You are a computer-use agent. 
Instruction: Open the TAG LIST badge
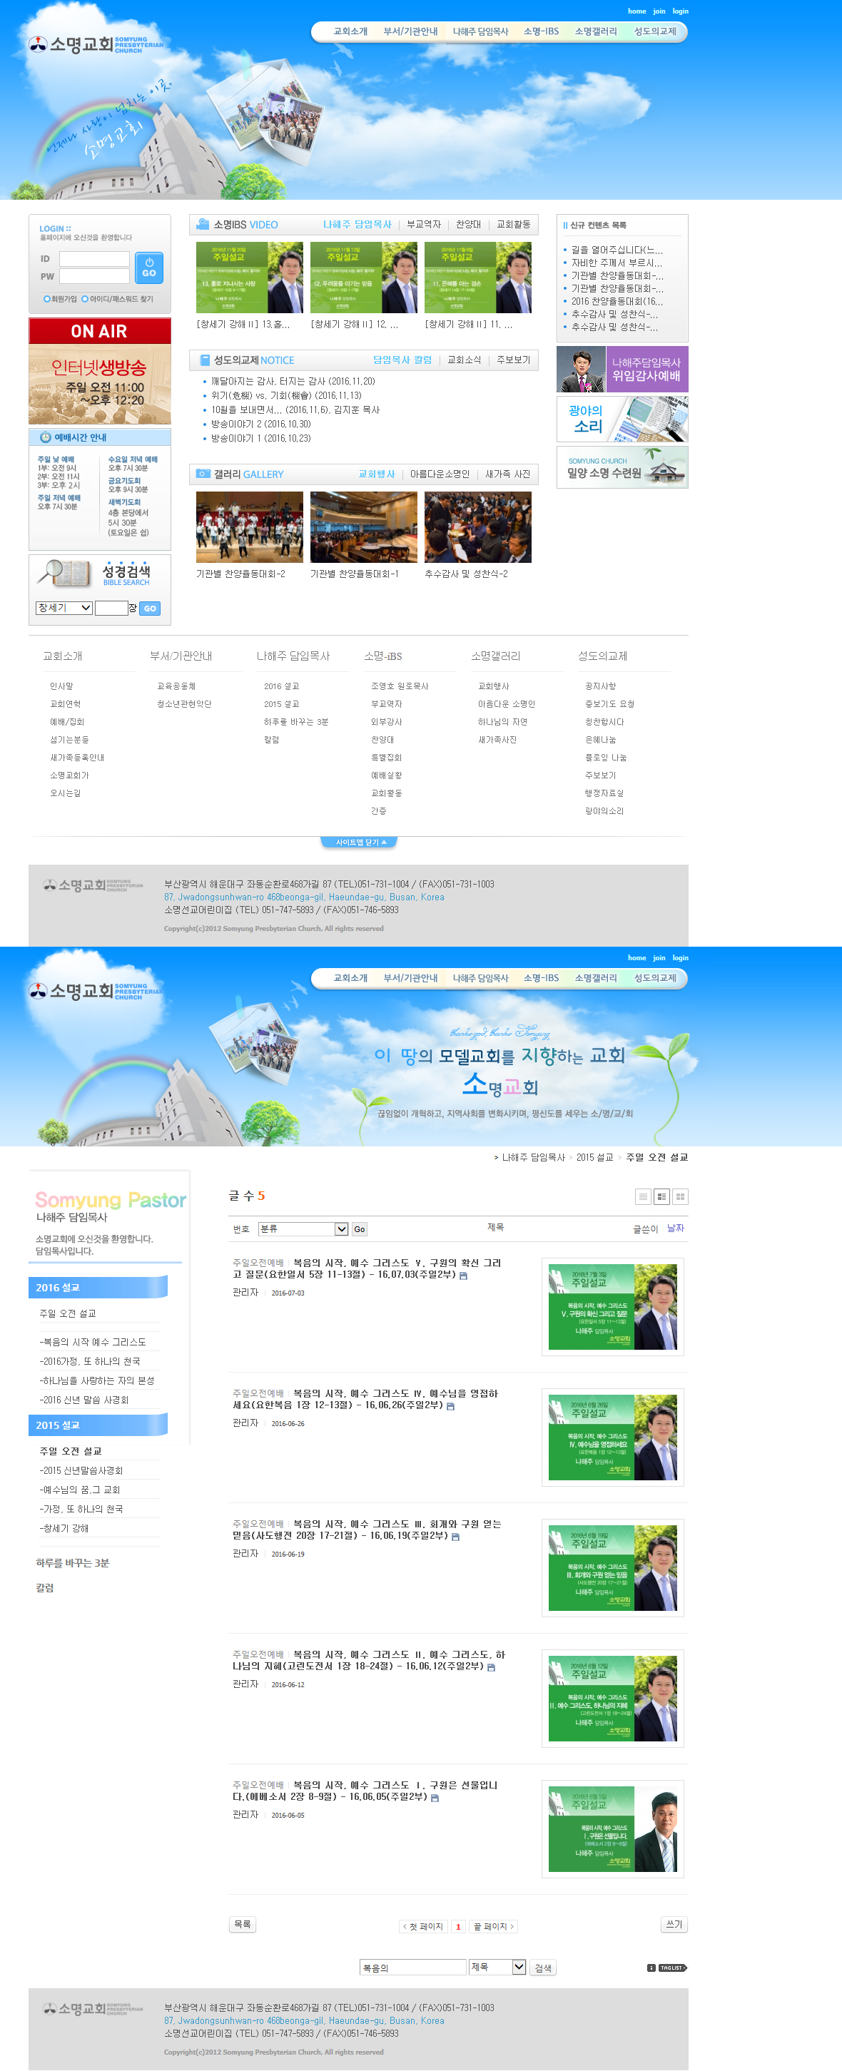point(672,1968)
